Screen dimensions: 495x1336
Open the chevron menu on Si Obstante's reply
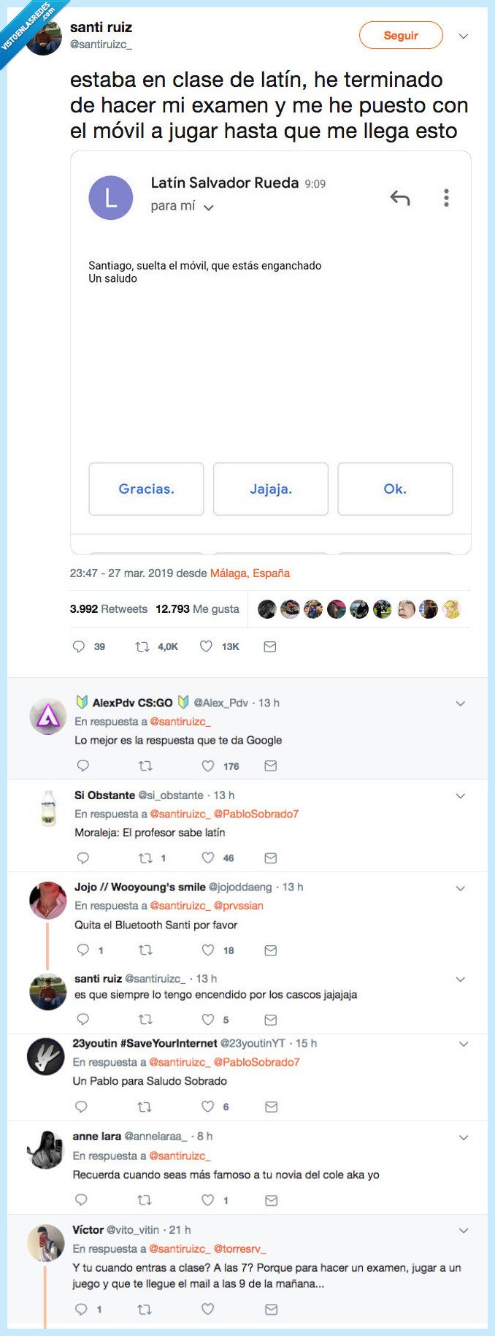460,795
